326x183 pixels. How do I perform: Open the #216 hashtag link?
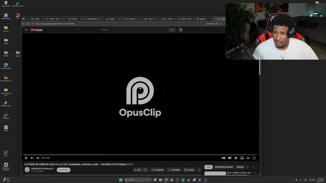(130, 164)
